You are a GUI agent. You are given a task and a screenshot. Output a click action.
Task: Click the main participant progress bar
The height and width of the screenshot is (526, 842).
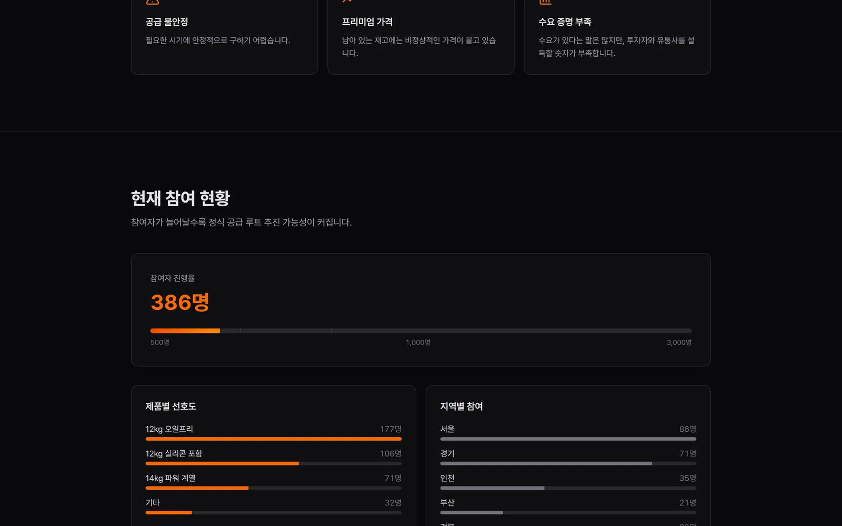click(x=421, y=331)
